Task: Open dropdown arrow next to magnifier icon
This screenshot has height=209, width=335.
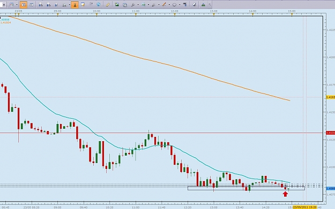Action: 70,5
